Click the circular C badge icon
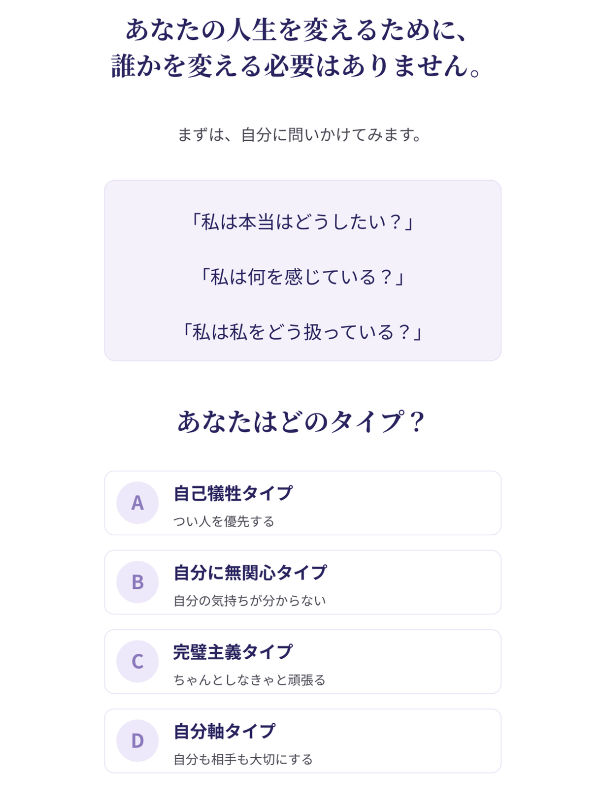Image resolution: width=590 pixels, height=792 pixels. click(x=138, y=661)
